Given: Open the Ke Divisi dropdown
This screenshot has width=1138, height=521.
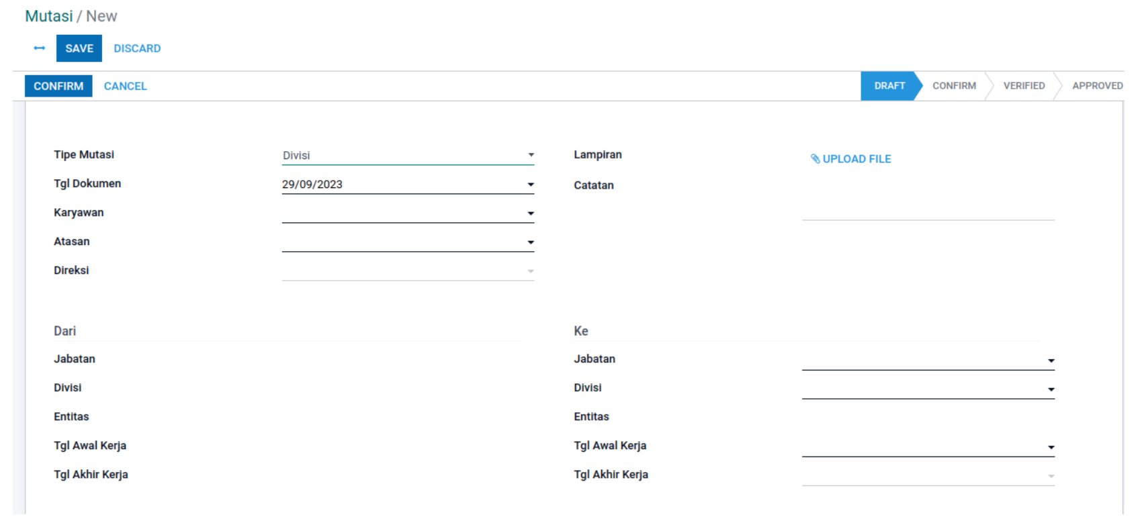Looking at the screenshot, I should tap(1051, 389).
